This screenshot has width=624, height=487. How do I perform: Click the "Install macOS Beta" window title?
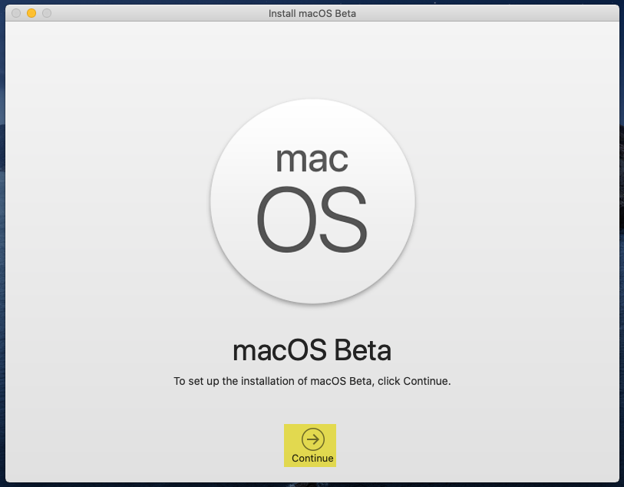click(x=312, y=14)
